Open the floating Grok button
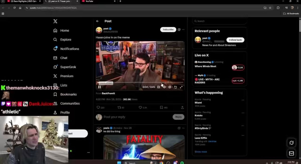The width and height of the screenshot is (301, 164). (291, 143)
